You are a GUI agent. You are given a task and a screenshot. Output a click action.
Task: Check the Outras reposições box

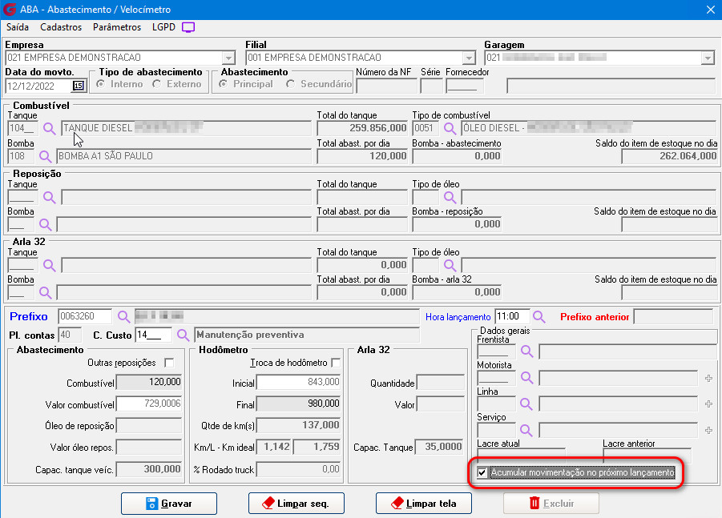click(169, 363)
